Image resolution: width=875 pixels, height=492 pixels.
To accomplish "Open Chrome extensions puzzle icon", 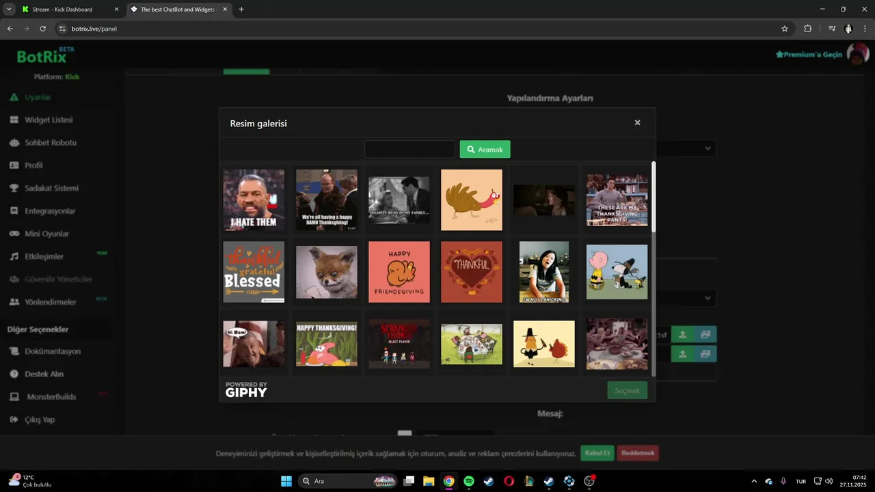I will 808,29.
